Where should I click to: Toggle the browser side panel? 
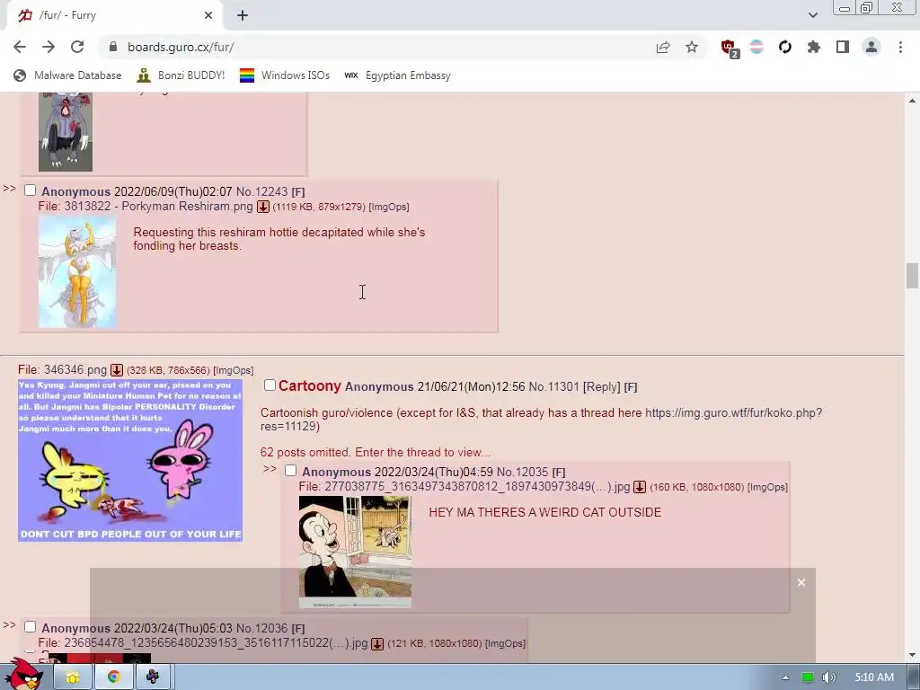843,47
